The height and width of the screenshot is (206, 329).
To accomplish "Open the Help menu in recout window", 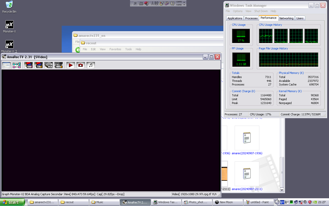I will pyautogui.click(x=139, y=49).
